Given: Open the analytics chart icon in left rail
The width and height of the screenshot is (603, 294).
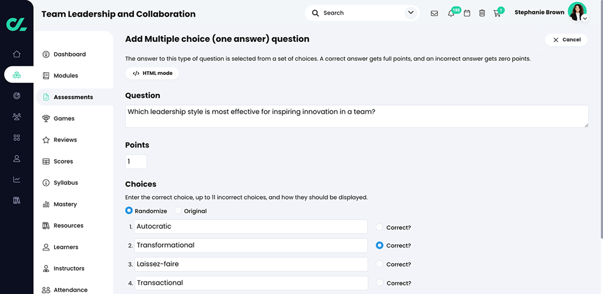Looking at the screenshot, I should [x=17, y=179].
